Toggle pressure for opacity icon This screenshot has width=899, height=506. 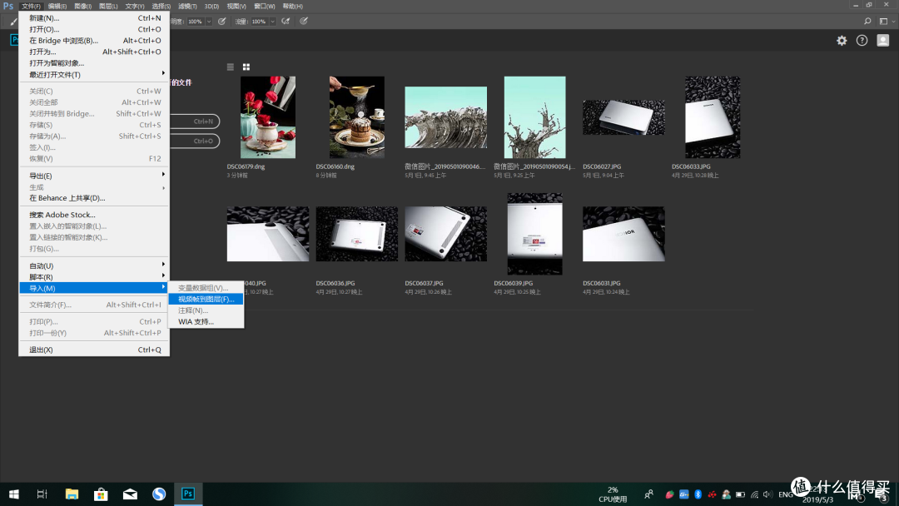pos(222,21)
